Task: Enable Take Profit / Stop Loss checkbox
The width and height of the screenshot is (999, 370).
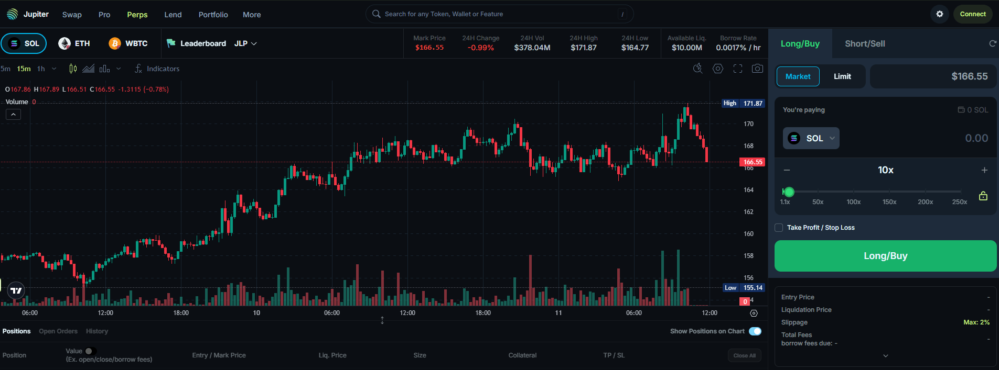Action: pos(779,228)
